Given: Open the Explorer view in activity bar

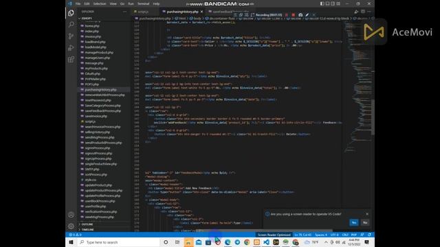Looking at the screenshot, I should pyautogui.click(x=71, y=13).
